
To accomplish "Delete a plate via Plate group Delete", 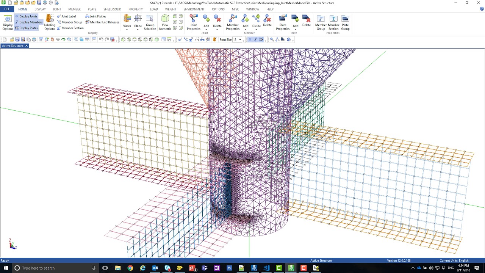I will tap(307, 21).
